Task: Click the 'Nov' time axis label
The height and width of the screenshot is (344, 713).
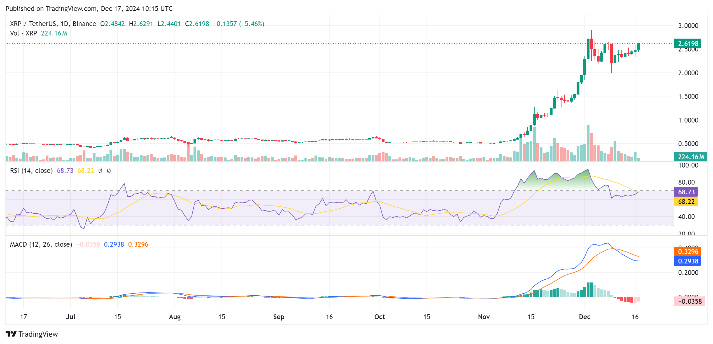Action: 484,317
